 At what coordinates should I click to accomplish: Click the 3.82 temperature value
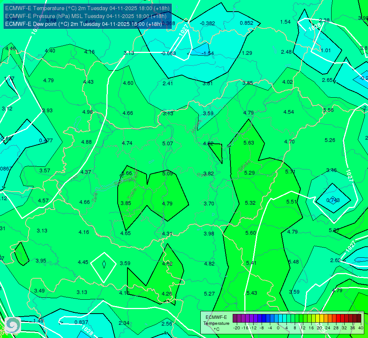tap(209, 174)
